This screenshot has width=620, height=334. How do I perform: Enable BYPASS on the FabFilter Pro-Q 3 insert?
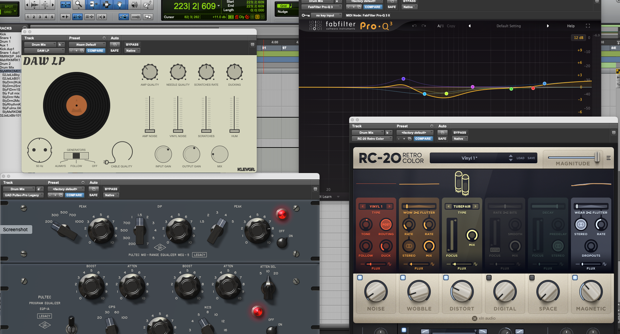pos(409,1)
